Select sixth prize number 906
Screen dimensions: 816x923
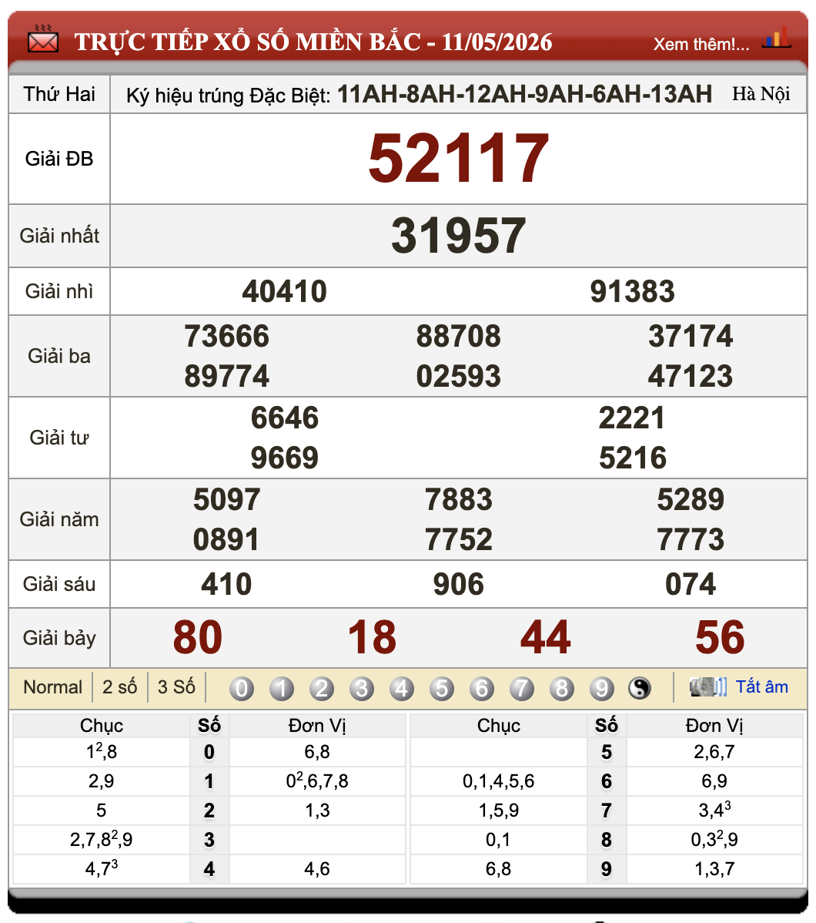(458, 585)
